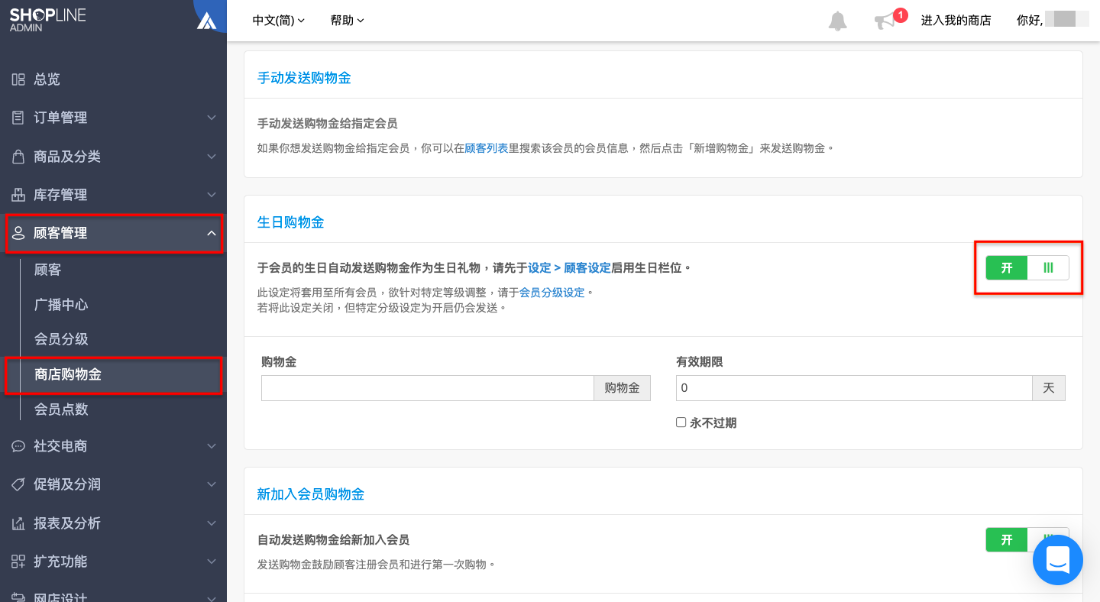Click the 订单管理 clipboard icon
Screen dimensions: 1100x602
18,118
